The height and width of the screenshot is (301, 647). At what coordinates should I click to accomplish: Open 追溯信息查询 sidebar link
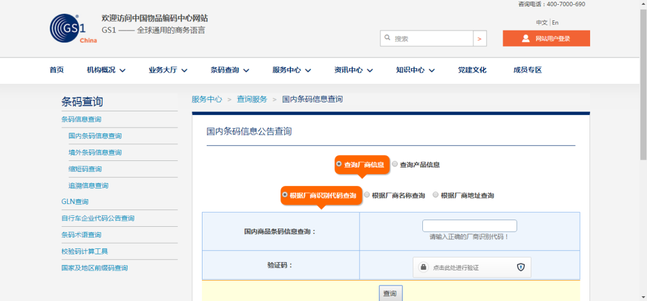(88, 186)
